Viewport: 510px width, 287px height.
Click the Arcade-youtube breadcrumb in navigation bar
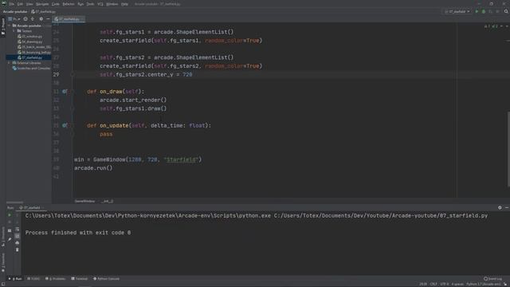(x=15, y=11)
